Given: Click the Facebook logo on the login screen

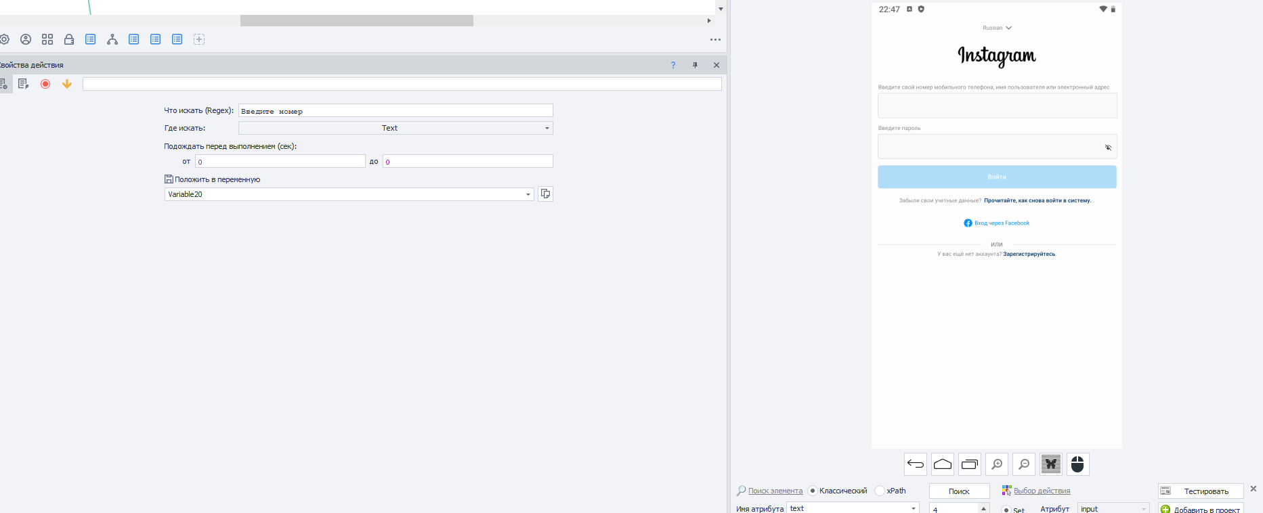Looking at the screenshot, I should tap(968, 223).
